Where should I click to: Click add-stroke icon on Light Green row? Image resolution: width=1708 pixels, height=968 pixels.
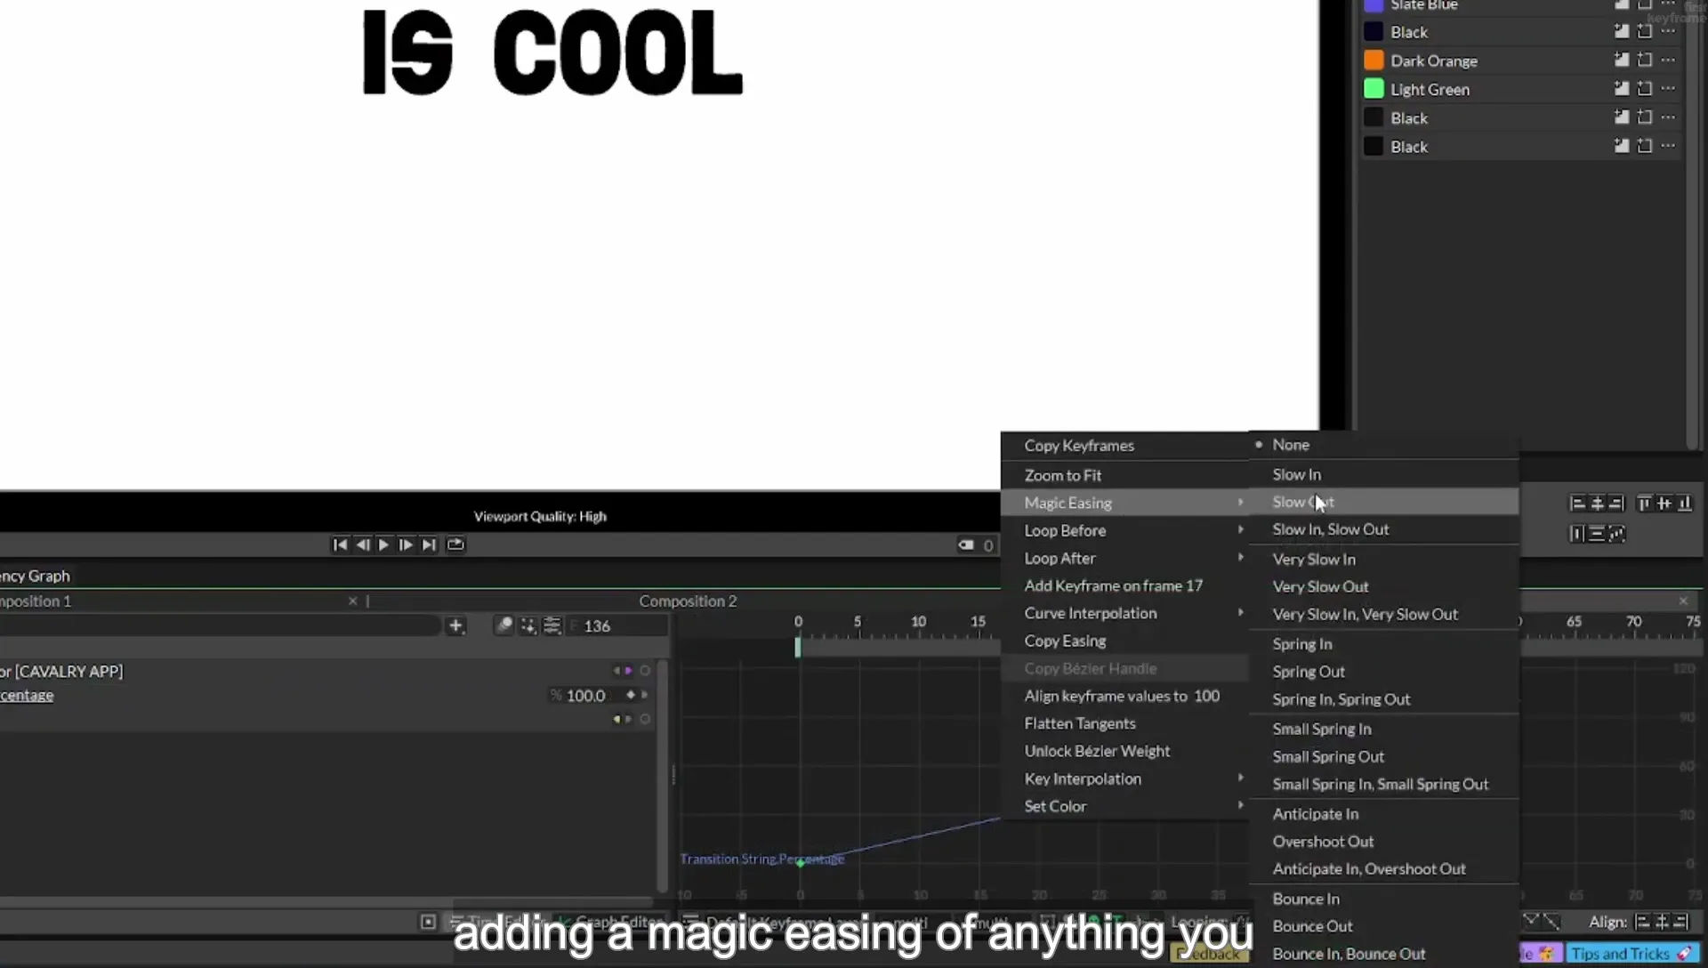pos(1644,88)
